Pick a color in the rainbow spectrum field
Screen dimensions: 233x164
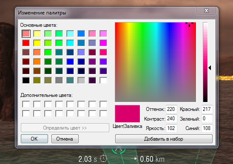click(156, 62)
